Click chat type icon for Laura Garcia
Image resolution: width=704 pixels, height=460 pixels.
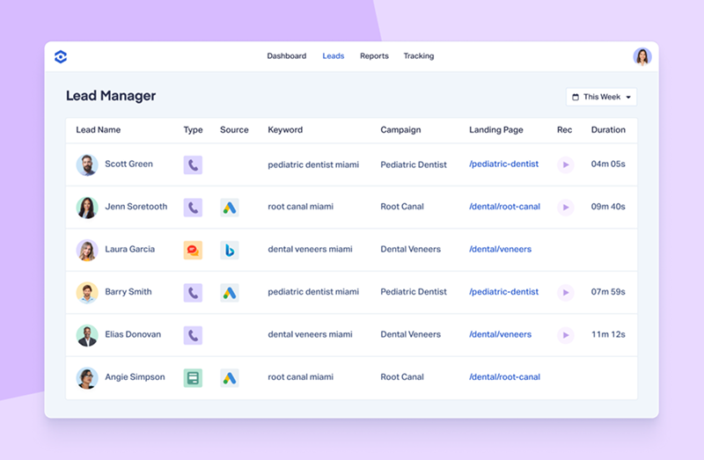193,250
